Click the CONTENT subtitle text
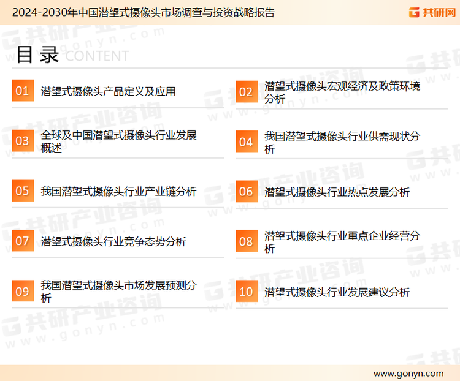 [x=97, y=56]
